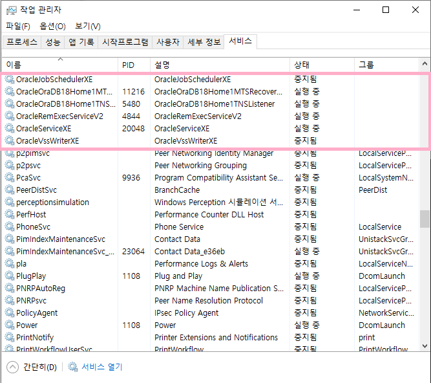The image size is (431, 383).
Task: Click the gear icon beside PcaSvc
Action: pos(10,178)
